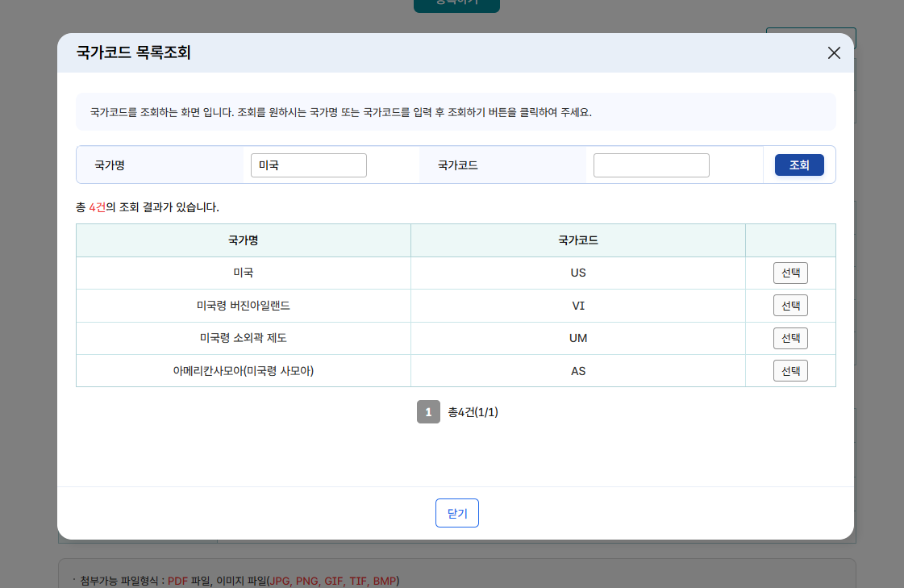Select 미국령 소외곽 제도 via 선택 button

[789, 338]
